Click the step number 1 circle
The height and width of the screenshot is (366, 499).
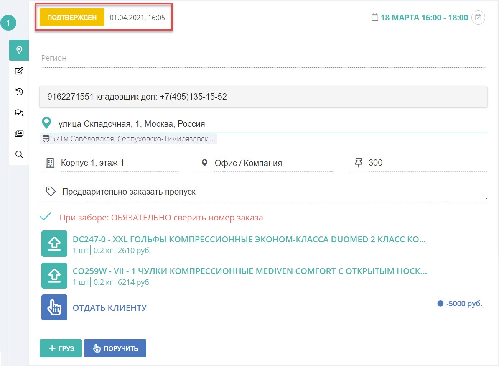pos(8,23)
